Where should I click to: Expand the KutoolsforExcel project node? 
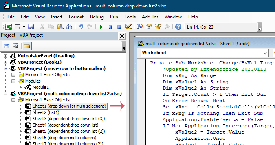pyautogui.click(x=5, y=56)
